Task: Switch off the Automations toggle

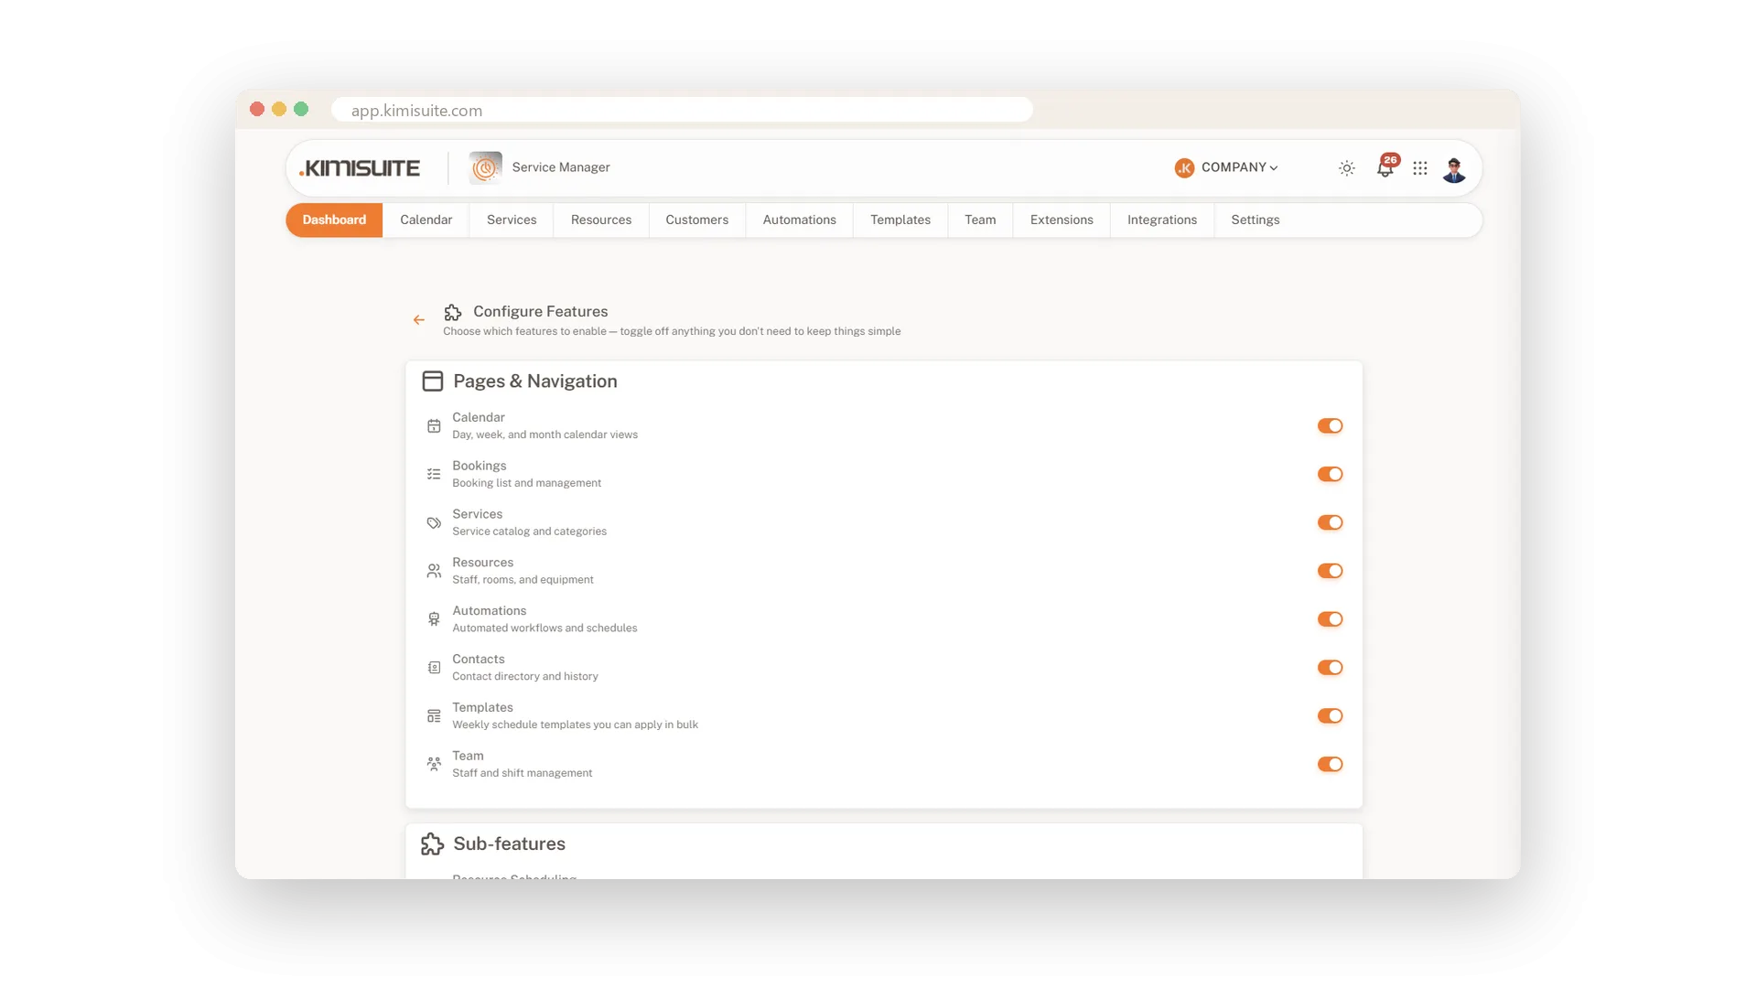Action: pos(1330,619)
